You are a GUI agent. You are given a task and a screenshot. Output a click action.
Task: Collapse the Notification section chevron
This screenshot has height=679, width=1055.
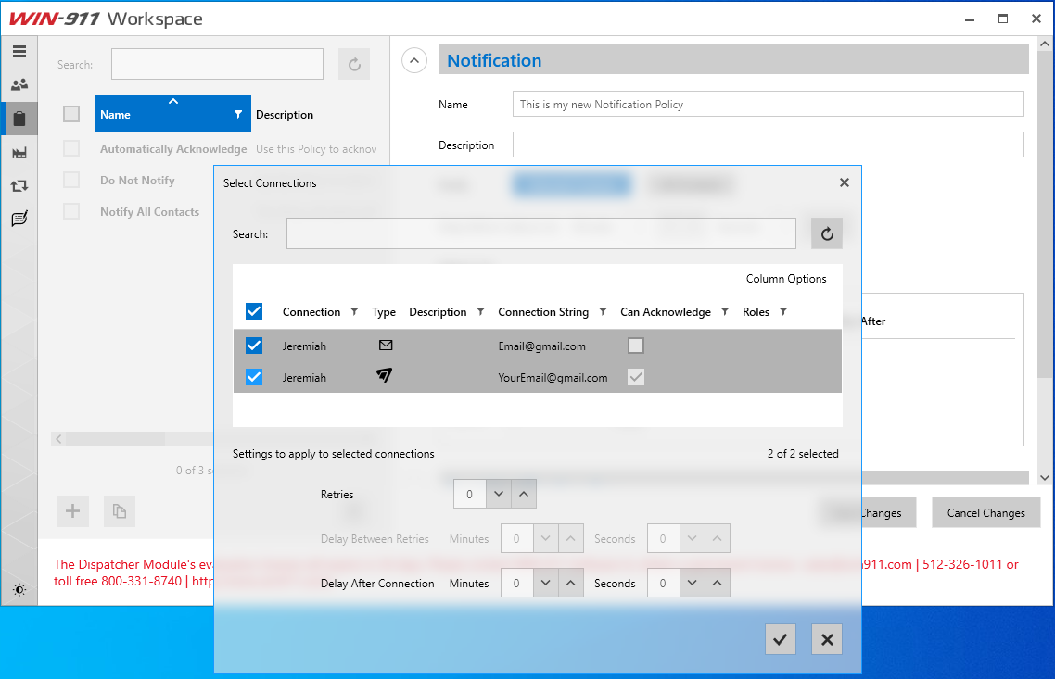tap(414, 60)
